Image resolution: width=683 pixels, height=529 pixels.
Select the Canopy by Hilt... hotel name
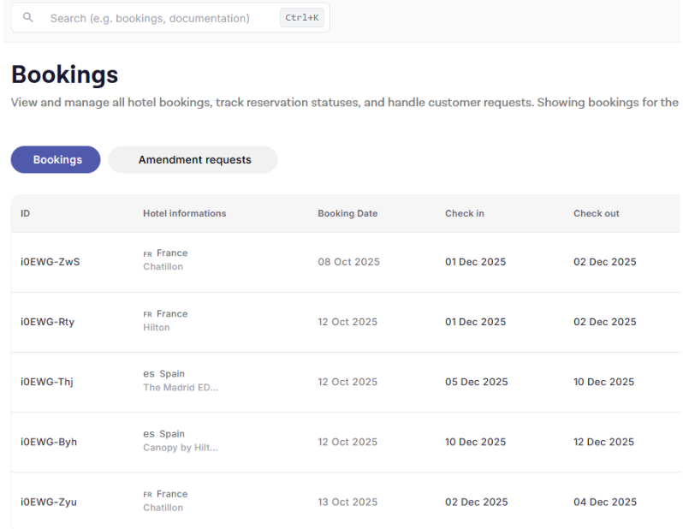click(181, 448)
